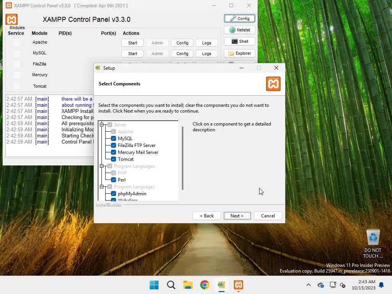The width and height of the screenshot is (392, 294).
Task: Open Shell in XAMPP Control Panel
Action: point(240,41)
